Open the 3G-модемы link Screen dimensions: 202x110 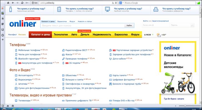point(74,63)
